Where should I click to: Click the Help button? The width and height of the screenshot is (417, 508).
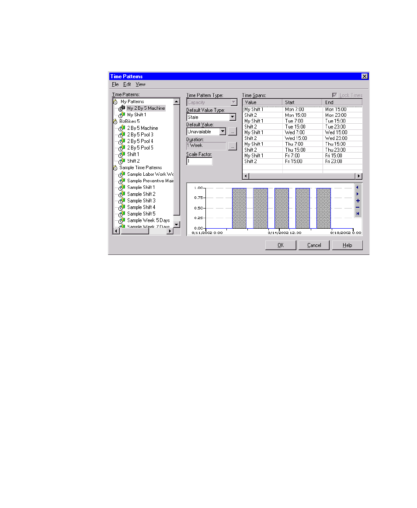tap(347, 246)
